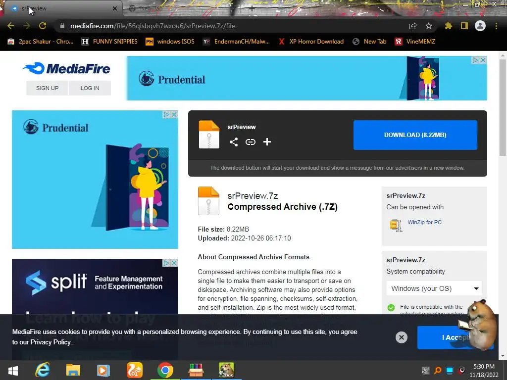Open the WinZip for PC link

coord(424,222)
